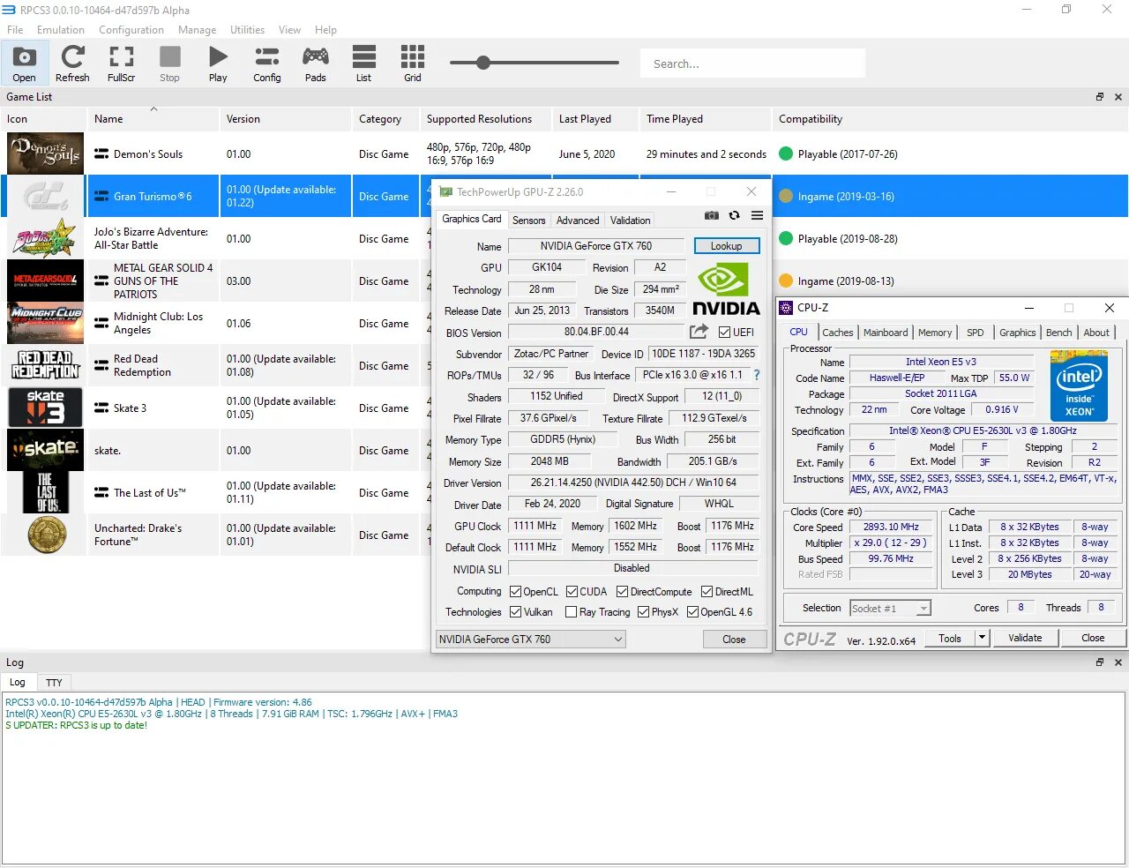Open the GPU selection dropdown in GPU-Z
Screen dimensions: 1129x868
(x=531, y=640)
